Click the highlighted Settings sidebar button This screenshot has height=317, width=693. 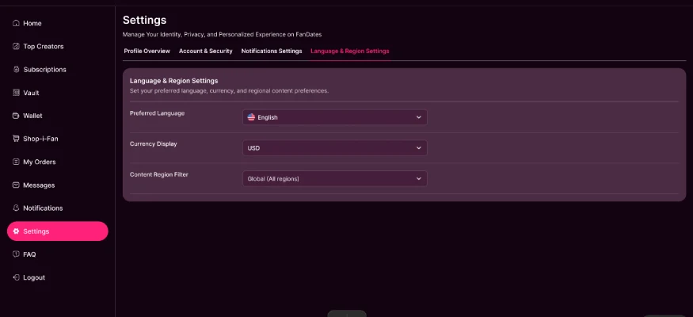[x=58, y=231]
